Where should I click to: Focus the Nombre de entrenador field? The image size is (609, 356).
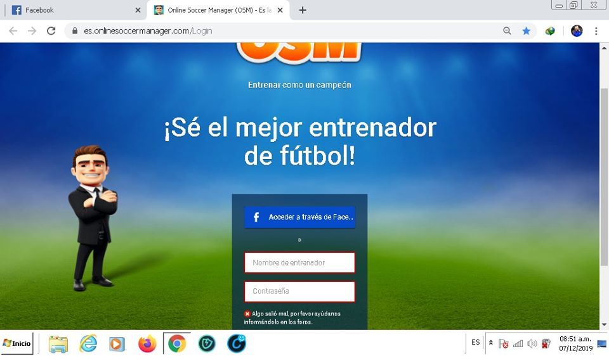tap(299, 262)
